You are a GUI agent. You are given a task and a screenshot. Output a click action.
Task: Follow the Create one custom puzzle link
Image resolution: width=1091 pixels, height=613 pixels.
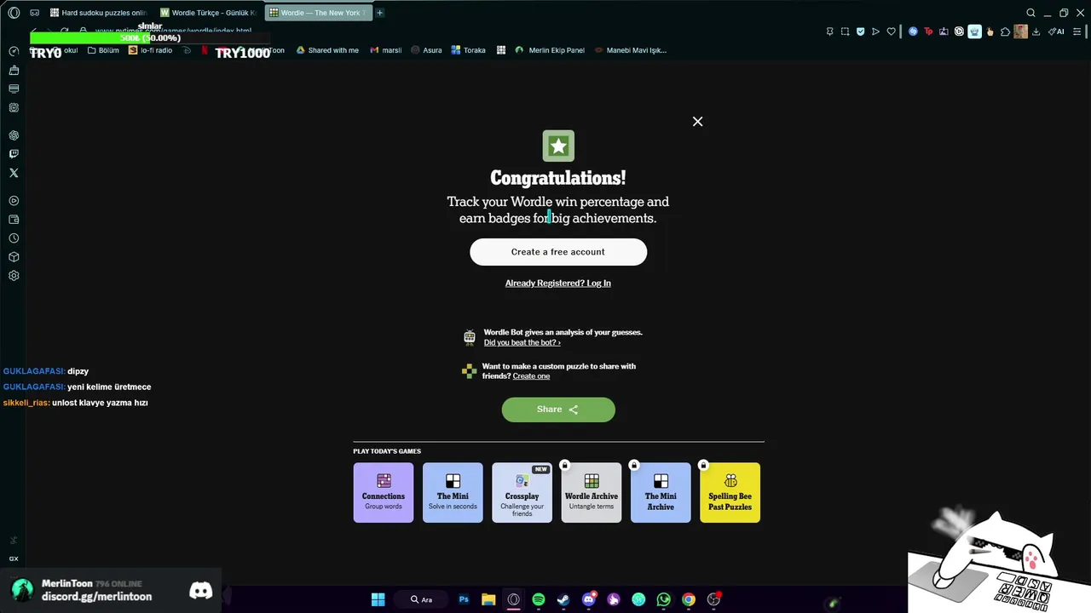pyautogui.click(x=531, y=376)
